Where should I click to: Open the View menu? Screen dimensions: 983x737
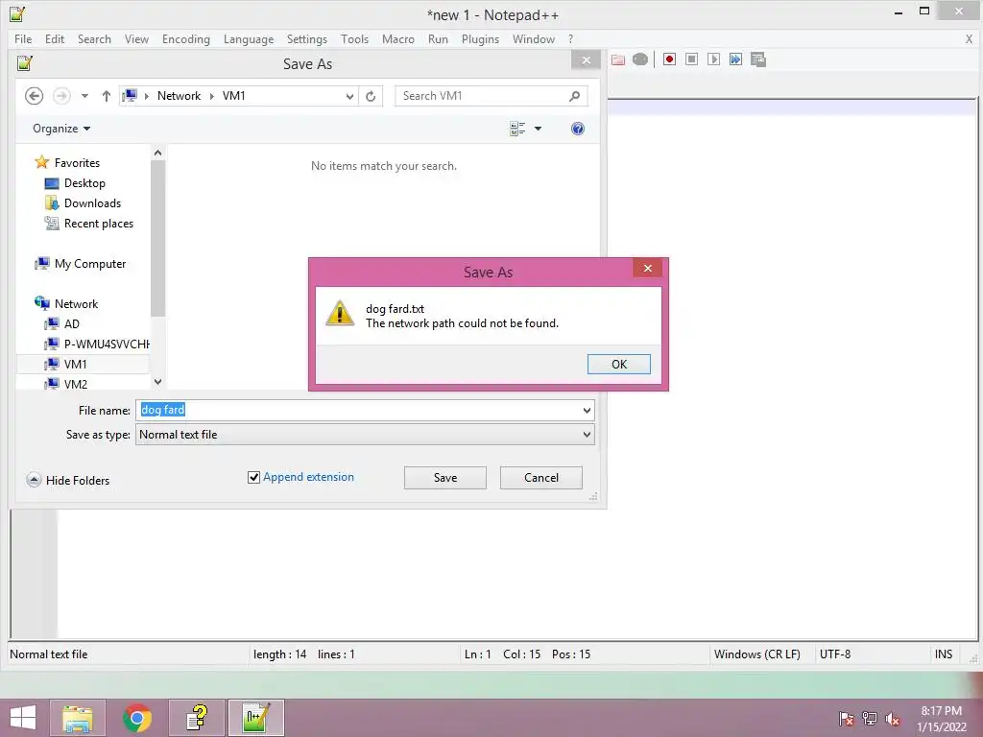pos(136,38)
